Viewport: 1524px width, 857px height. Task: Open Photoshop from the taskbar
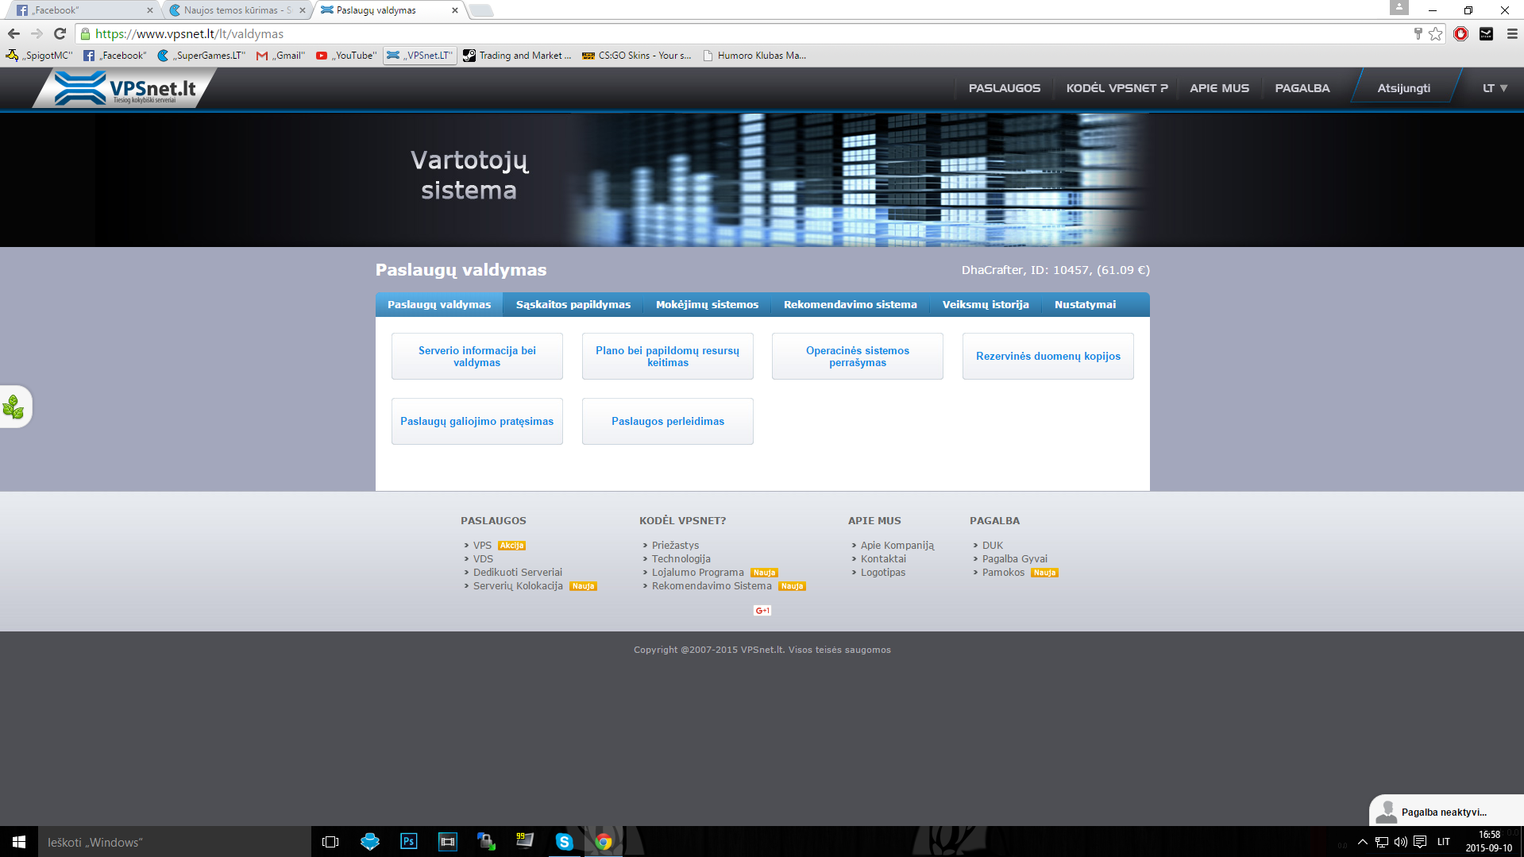click(x=408, y=842)
